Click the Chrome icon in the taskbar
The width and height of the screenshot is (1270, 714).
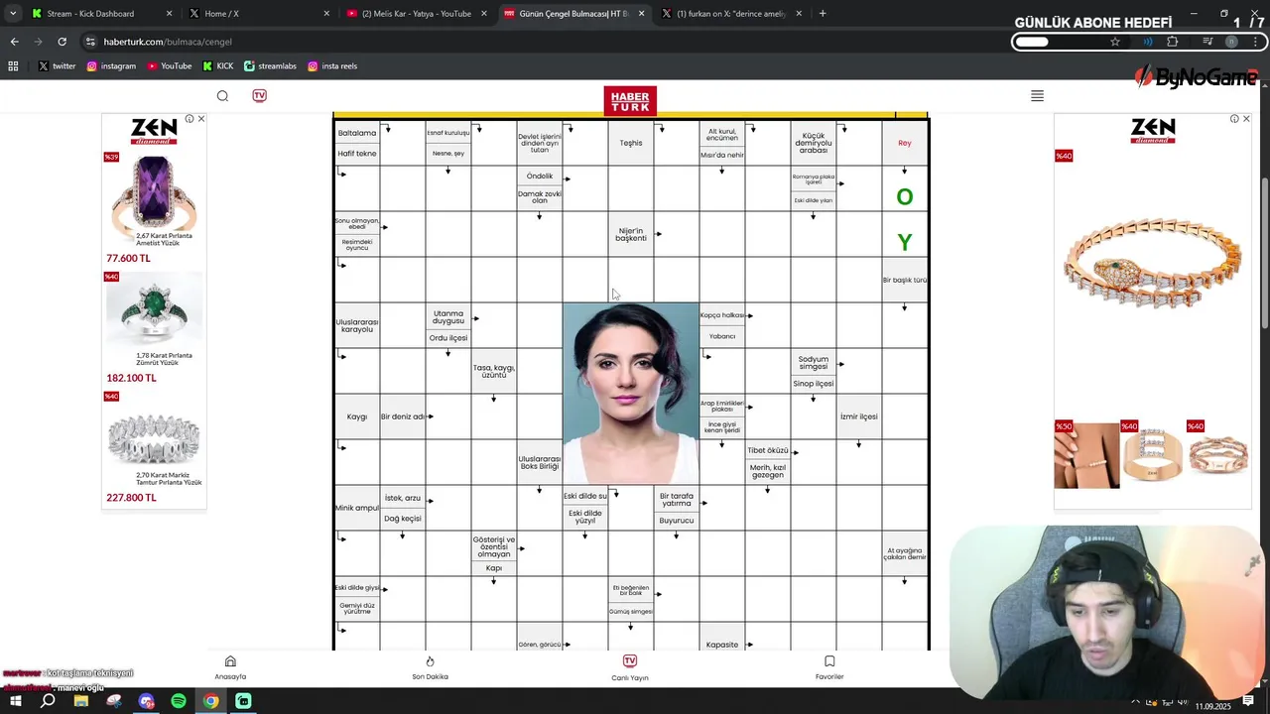(211, 701)
